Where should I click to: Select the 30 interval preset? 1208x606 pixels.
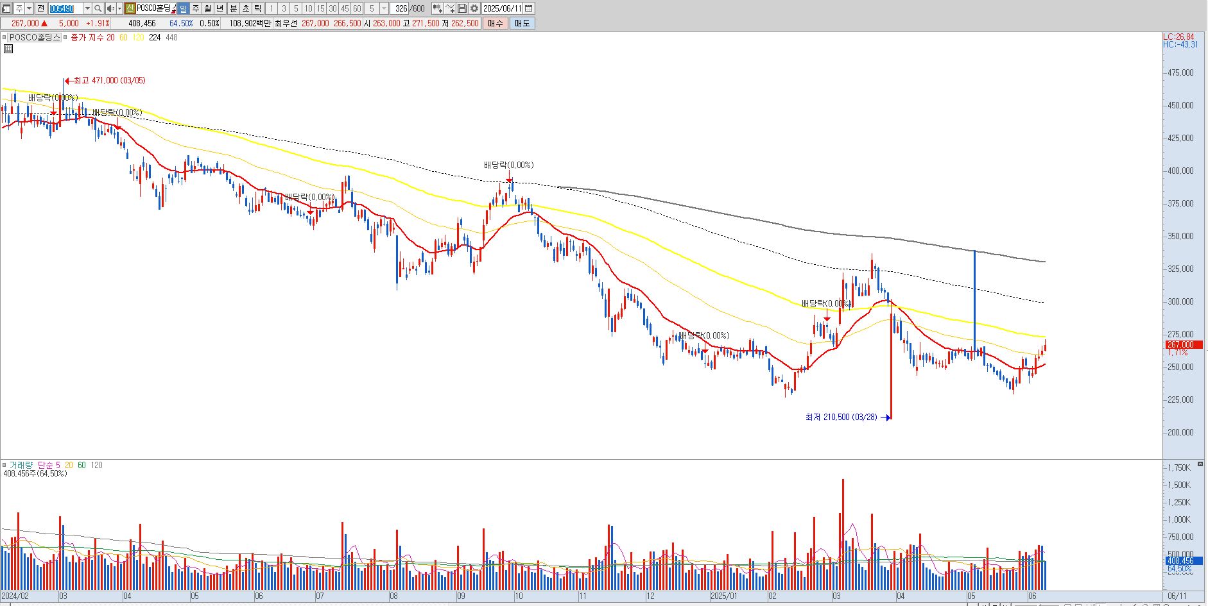coord(332,8)
